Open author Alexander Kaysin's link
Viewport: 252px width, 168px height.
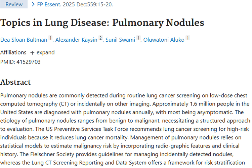click(76, 40)
